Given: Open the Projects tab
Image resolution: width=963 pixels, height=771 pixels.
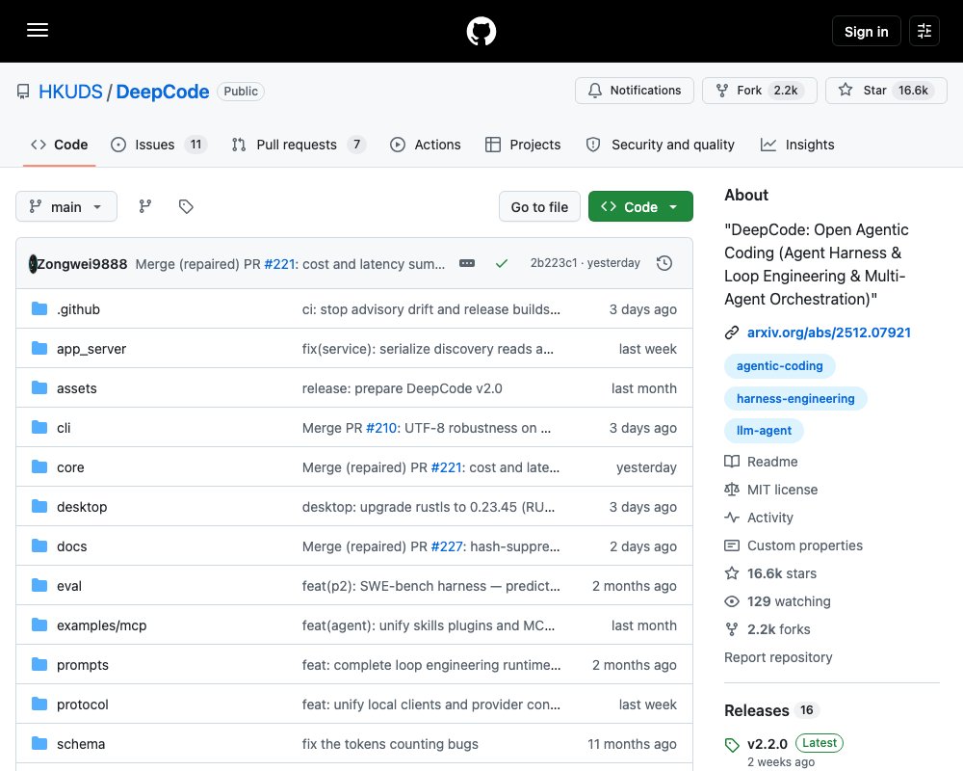Looking at the screenshot, I should tap(523, 145).
